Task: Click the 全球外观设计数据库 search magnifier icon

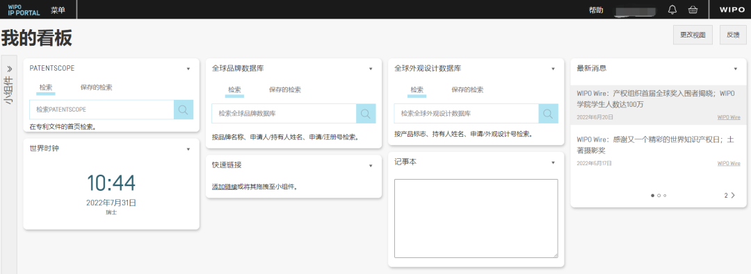Action: point(549,113)
